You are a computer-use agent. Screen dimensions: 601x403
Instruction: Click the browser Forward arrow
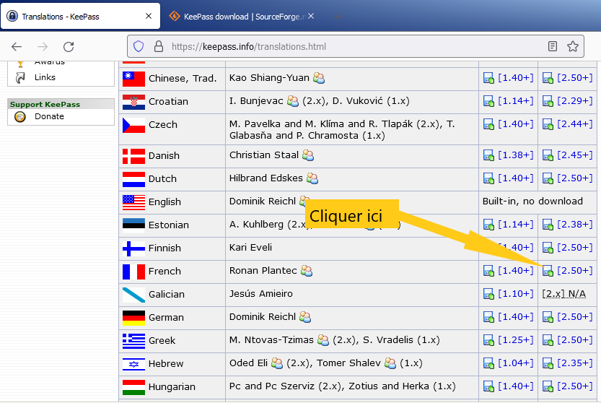point(43,47)
